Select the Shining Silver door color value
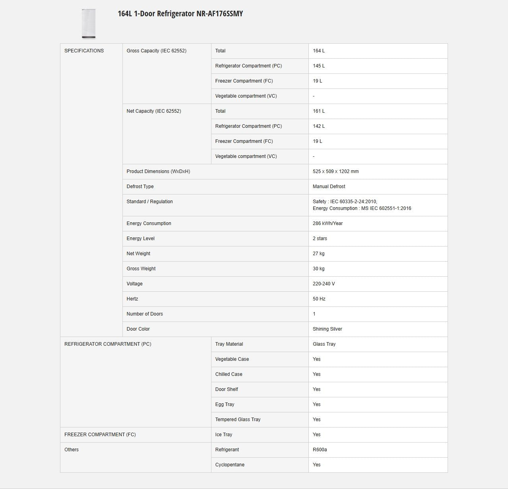This screenshot has width=508, height=489. 327,329
